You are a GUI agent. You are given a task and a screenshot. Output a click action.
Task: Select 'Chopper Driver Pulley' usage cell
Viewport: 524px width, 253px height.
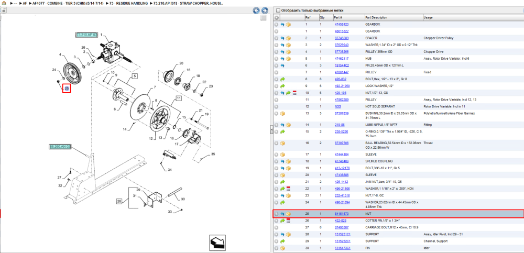(438, 38)
